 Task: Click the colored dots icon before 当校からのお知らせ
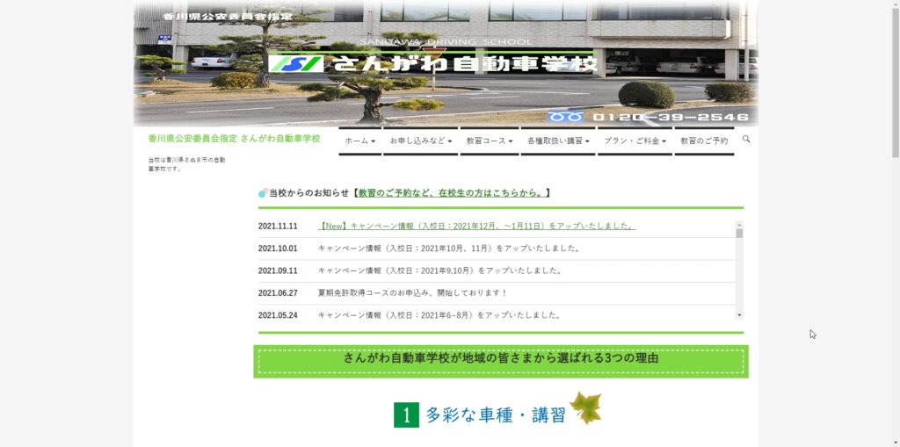pos(263,193)
